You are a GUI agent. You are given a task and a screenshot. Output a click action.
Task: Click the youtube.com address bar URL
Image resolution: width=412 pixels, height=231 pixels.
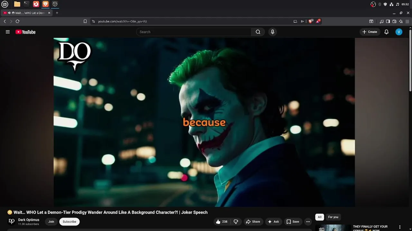pyautogui.click(x=122, y=21)
